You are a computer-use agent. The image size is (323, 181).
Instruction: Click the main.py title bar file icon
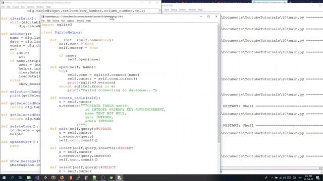(x=3, y=3)
